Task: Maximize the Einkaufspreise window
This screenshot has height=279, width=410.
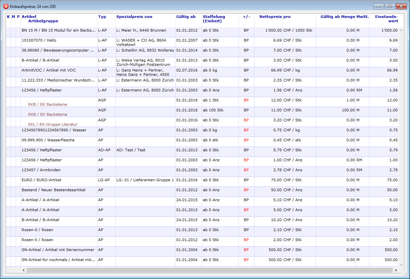Action: click(390, 6)
